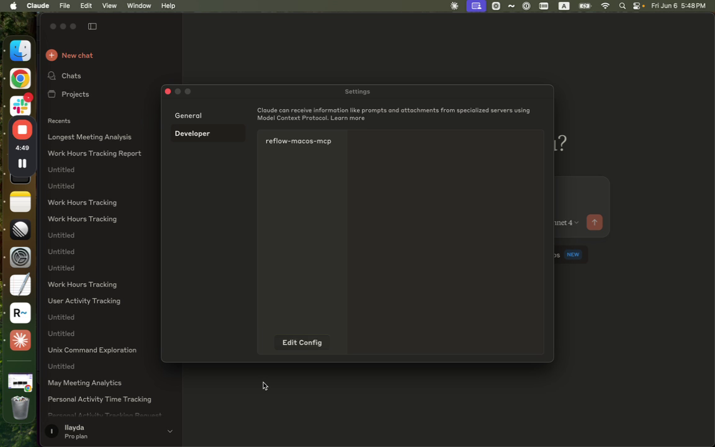
Task: Click the date and time in menu bar
Action: [678, 6]
